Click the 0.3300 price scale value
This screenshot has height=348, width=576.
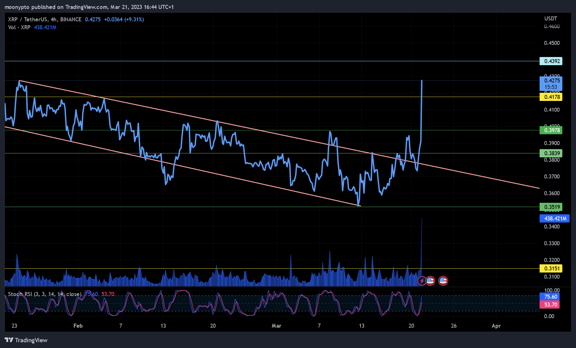552,243
